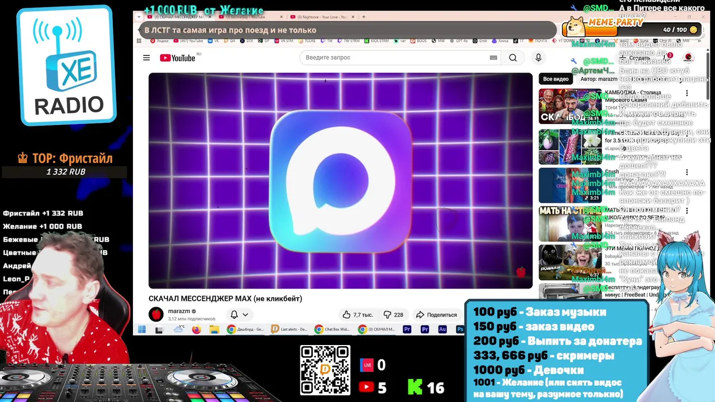
Task: Open the КАМБОДЖА recommended video thumbnail
Action: pos(570,106)
